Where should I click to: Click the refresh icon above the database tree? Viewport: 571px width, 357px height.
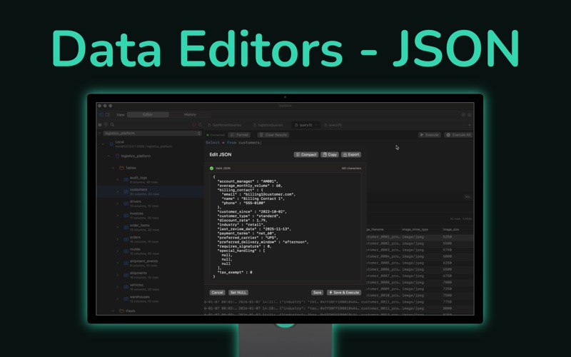coord(200,124)
